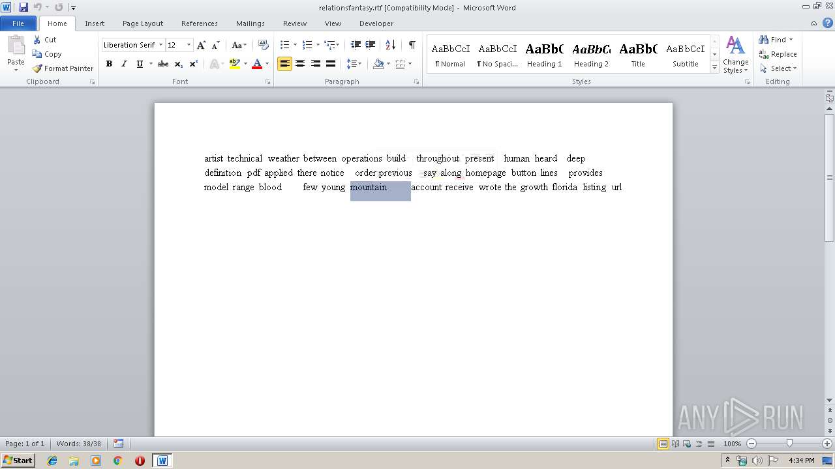Cut the selected text
The image size is (835, 469).
45,40
